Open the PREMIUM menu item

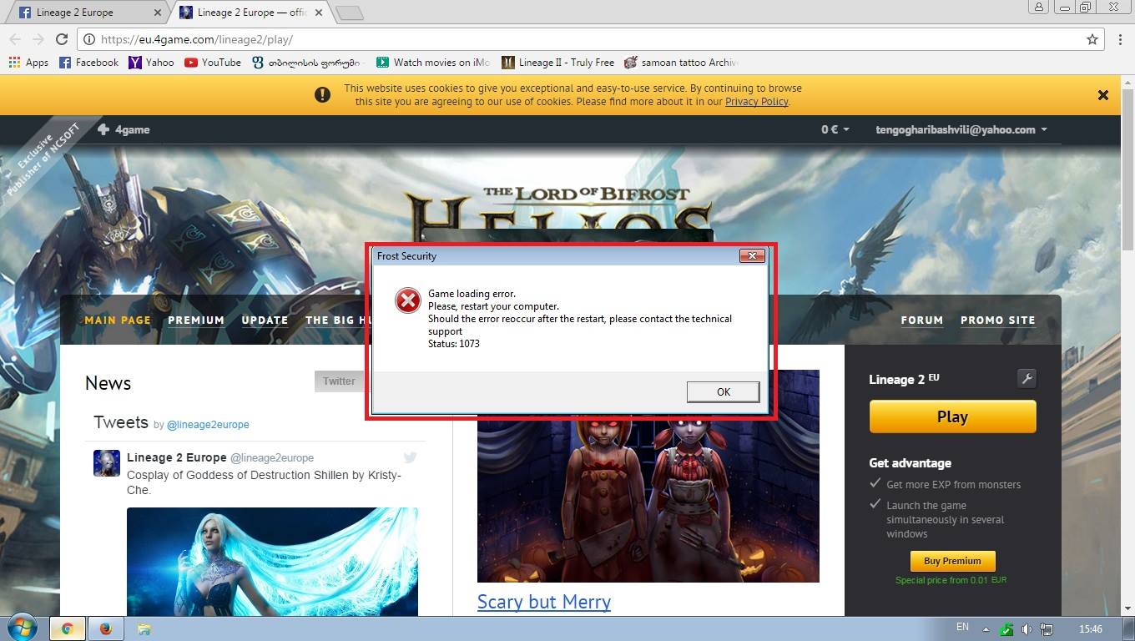pos(196,320)
